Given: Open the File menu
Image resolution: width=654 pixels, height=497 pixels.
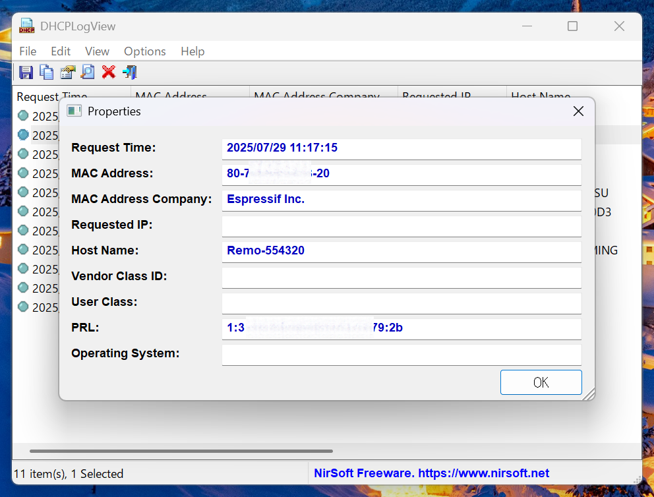Looking at the screenshot, I should (x=28, y=51).
